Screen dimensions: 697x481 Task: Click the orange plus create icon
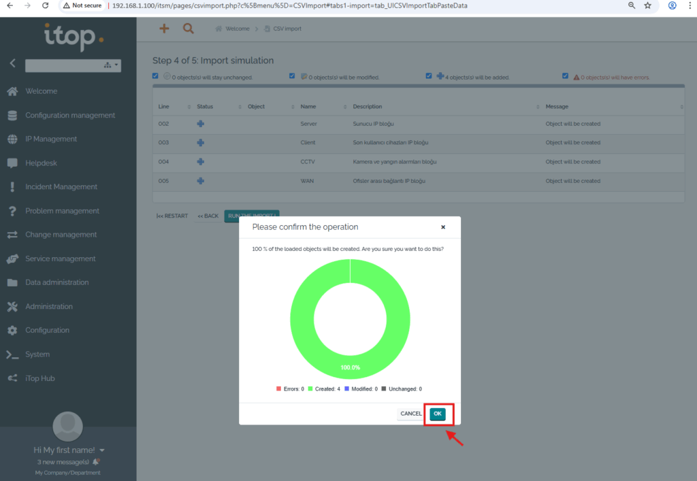click(164, 29)
